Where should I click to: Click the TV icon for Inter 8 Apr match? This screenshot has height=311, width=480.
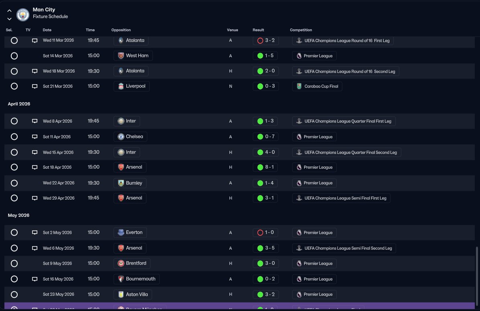coord(35,121)
